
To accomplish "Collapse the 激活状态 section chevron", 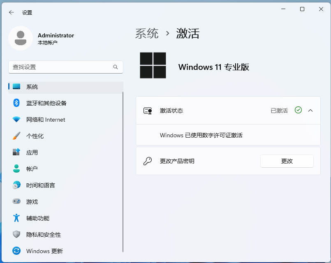I will click(310, 111).
